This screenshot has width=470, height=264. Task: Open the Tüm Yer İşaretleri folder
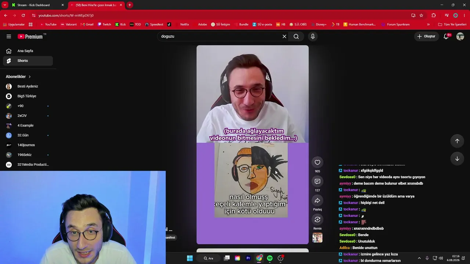[452, 25]
